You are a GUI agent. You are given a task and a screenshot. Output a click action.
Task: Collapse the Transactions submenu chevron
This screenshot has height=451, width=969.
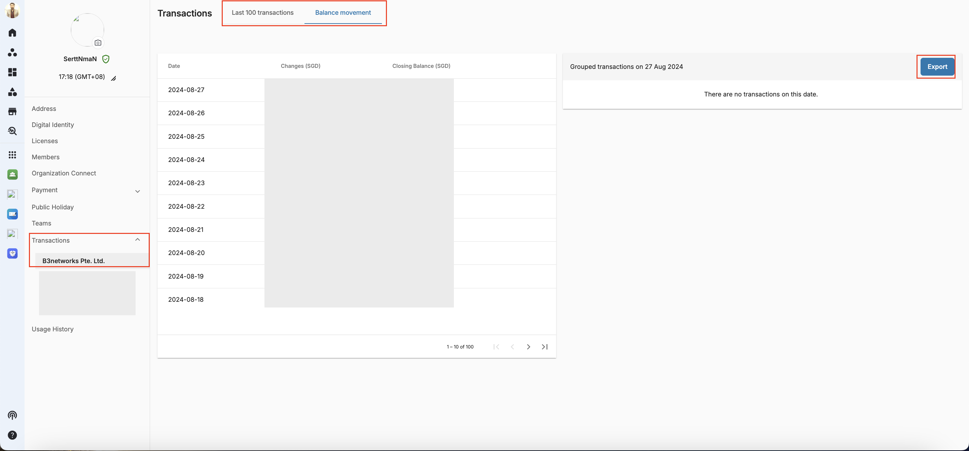tap(138, 240)
